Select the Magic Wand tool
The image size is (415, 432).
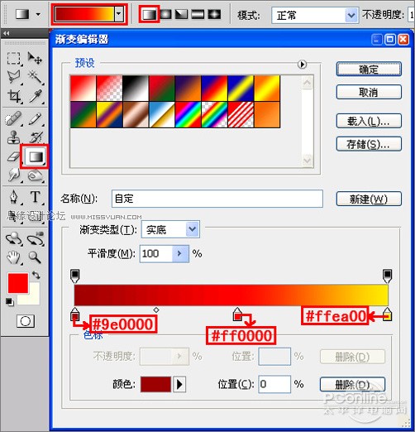35,77
